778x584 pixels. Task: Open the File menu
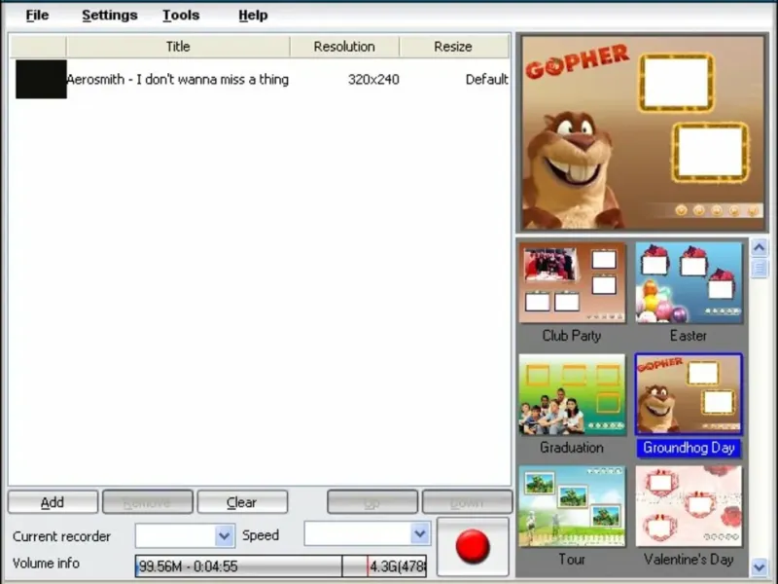pos(37,16)
